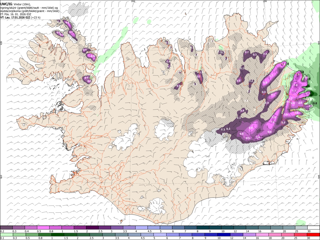Pick the green-scale swatch between 2 and 2.5
320x240 pixels.
[83, 234]
